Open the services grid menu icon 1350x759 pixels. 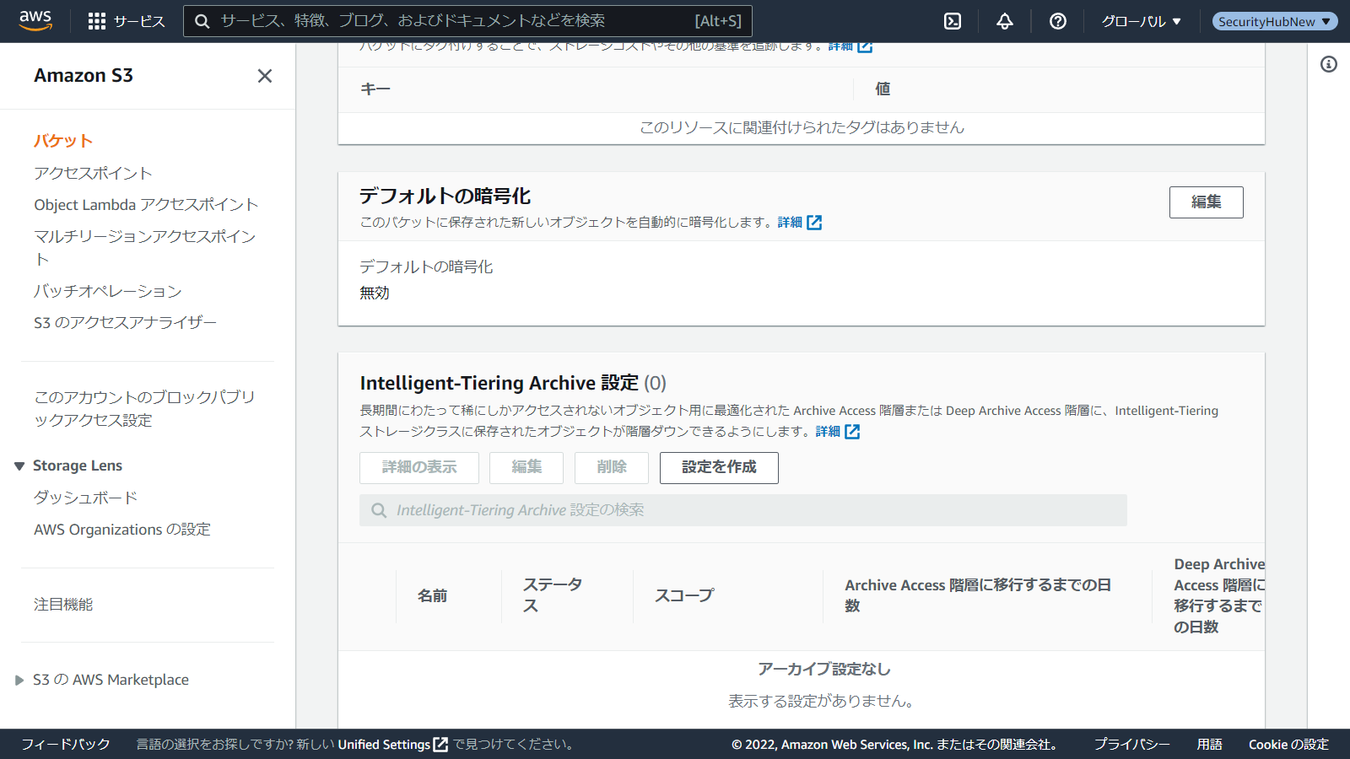pos(97,21)
